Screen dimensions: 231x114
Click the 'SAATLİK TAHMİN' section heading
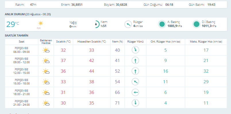16,36
